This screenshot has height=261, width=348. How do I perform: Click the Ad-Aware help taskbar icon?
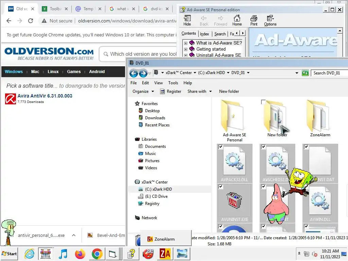132,254
